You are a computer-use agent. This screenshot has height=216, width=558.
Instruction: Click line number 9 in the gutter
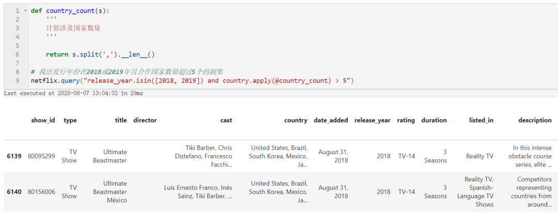click(17, 80)
